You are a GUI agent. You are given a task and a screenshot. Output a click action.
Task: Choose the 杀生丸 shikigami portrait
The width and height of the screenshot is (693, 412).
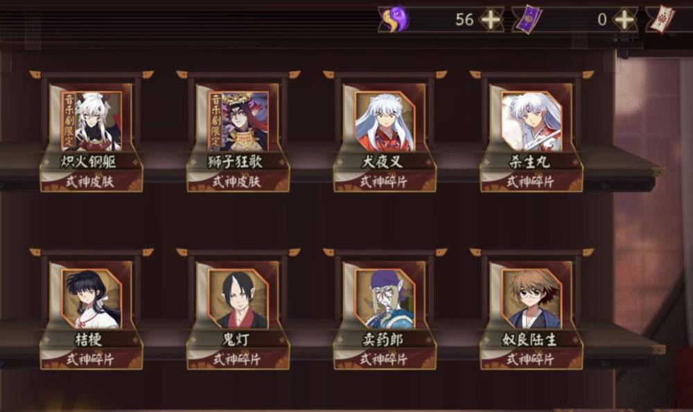[x=532, y=121]
